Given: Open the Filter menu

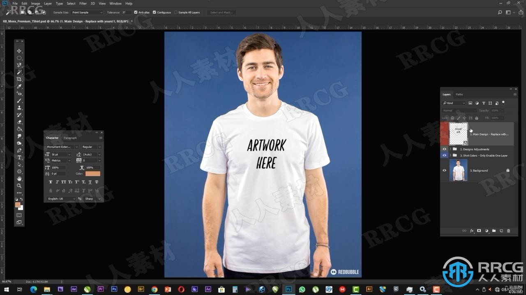Looking at the screenshot, I should [83, 3].
